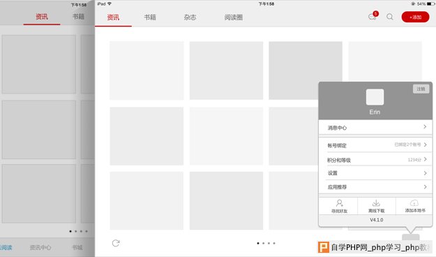Click the 已绑定2个帐号 status text
The image size is (436, 257).
coord(407,145)
